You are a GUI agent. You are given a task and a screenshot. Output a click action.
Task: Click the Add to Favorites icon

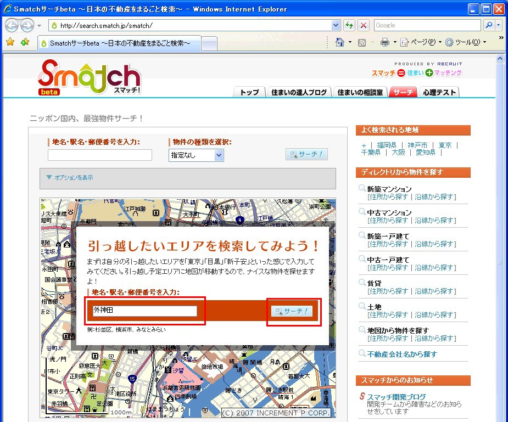[25, 42]
